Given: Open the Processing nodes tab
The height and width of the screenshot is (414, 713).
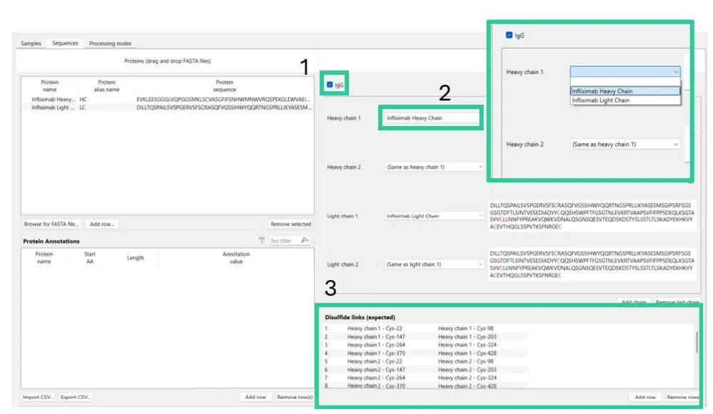Looking at the screenshot, I should tap(110, 43).
